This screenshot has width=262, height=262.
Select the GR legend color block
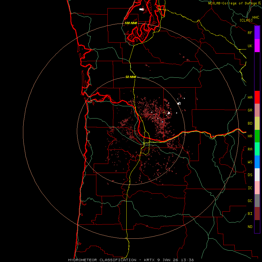(257, 110)
